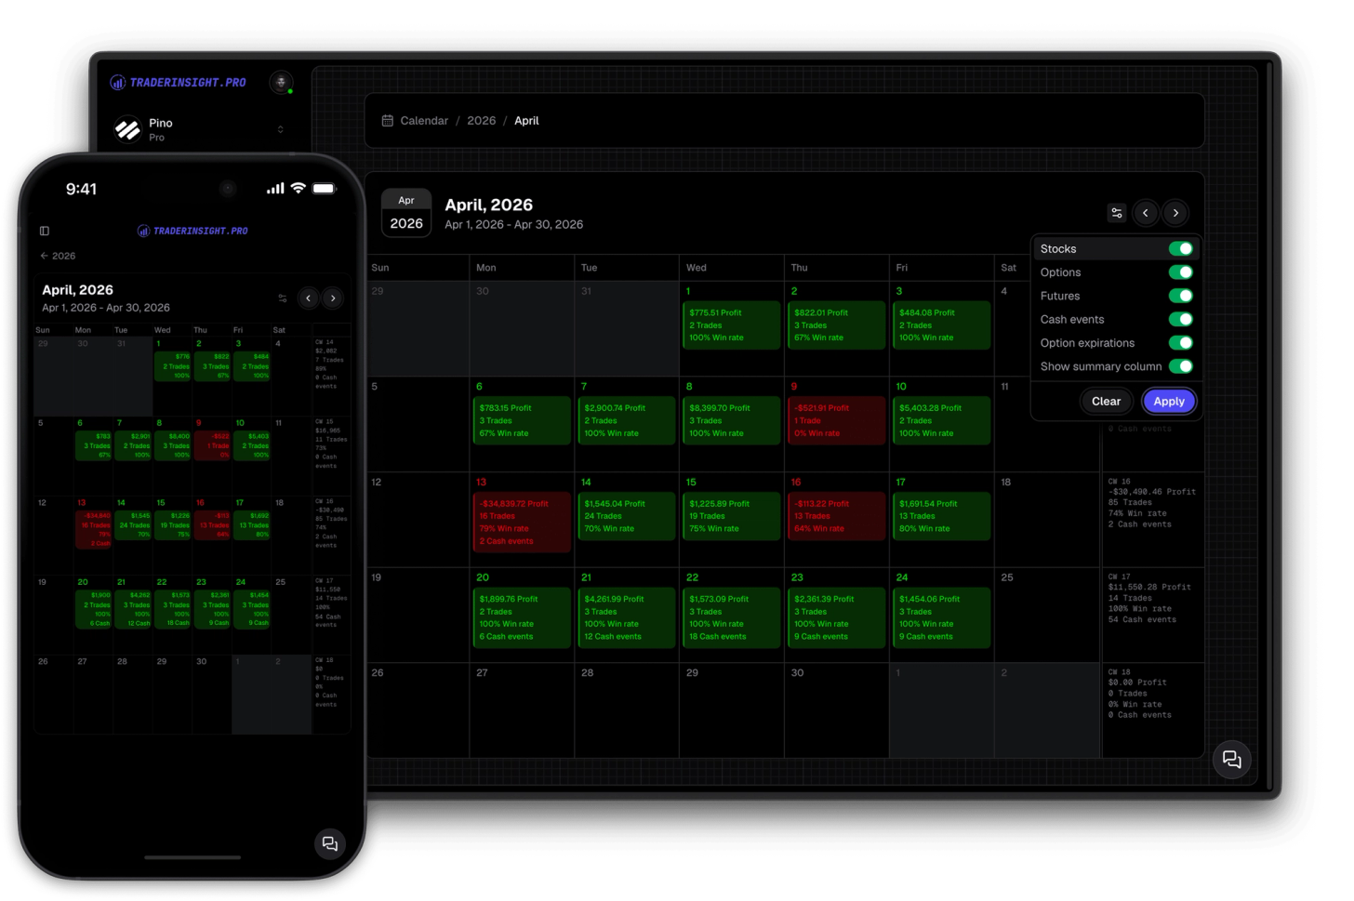Open the chat bubble in the tablet's corner
This screenshot has height=901, width=1354.
click(1231, 760)
